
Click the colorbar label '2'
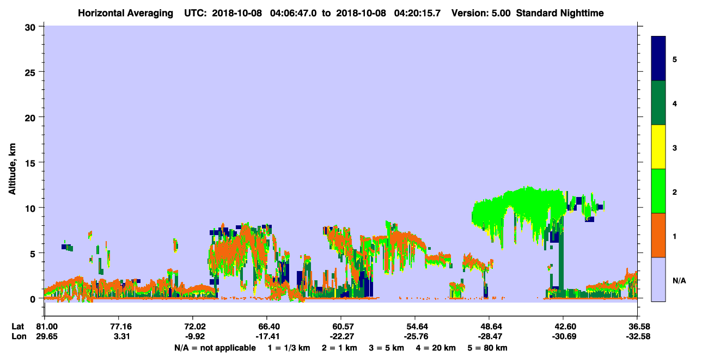coord(675,192)
